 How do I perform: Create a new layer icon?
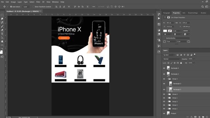[x=207, y=117]
